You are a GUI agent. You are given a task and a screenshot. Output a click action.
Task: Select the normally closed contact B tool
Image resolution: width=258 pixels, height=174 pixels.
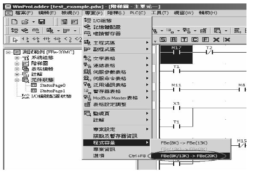pyautogui.click(x=36, y=40)
